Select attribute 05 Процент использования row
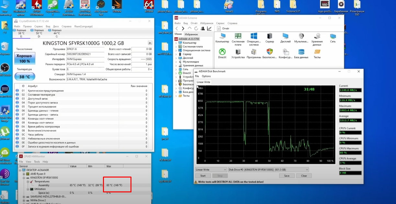 coord(82,107)
